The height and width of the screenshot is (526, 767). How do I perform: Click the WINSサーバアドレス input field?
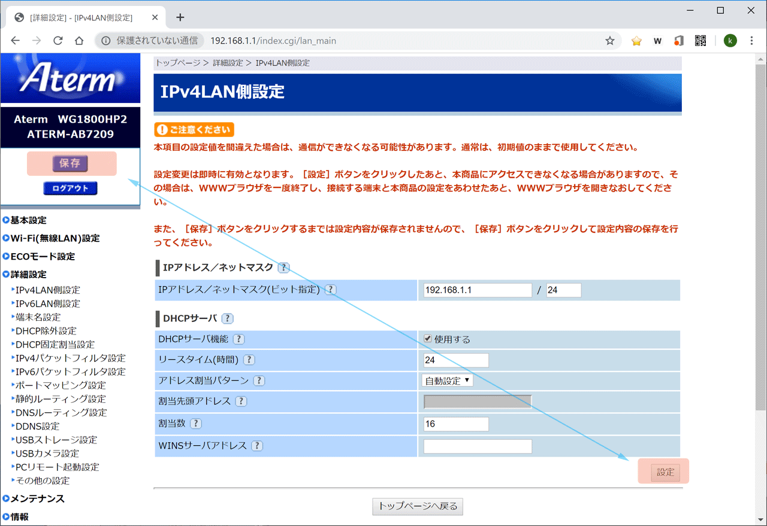click(x=478, y=446)
